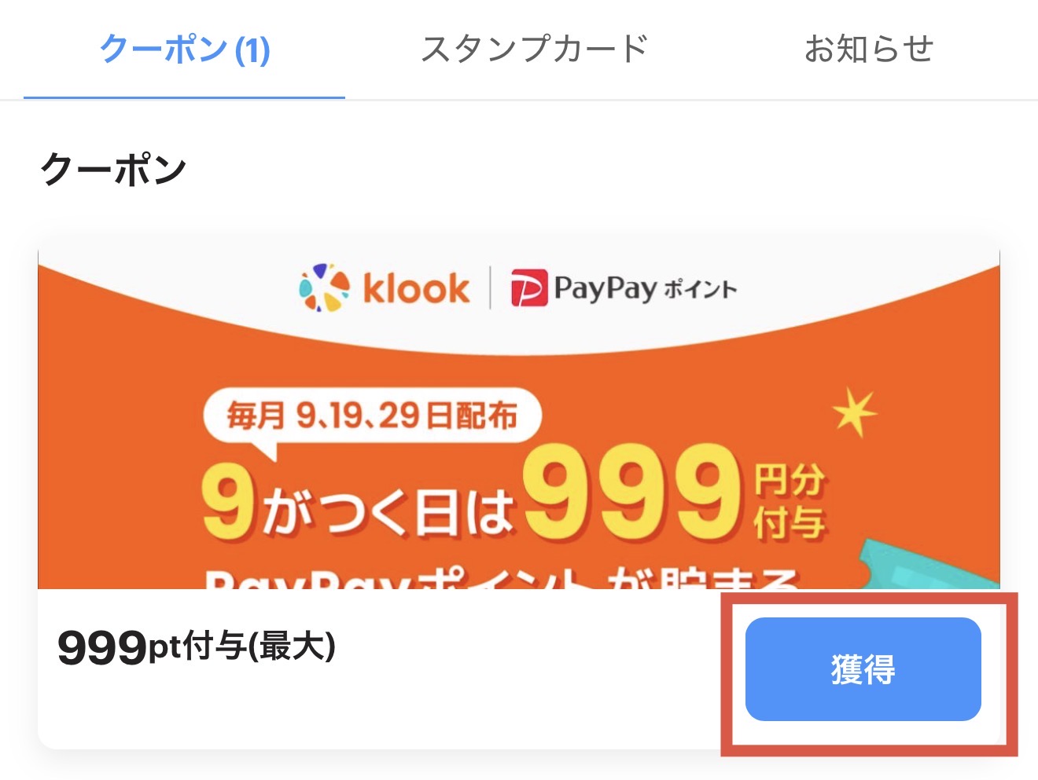The image size is (1038, 780).
Task: Tap the cut-off PayPayポイント line at banner bottom
Action: 503,580
